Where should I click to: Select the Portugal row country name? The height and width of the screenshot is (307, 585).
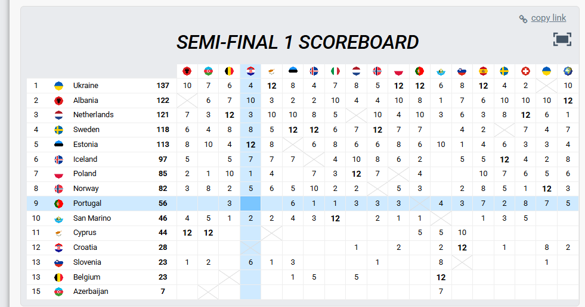click(x=87, y=203)
